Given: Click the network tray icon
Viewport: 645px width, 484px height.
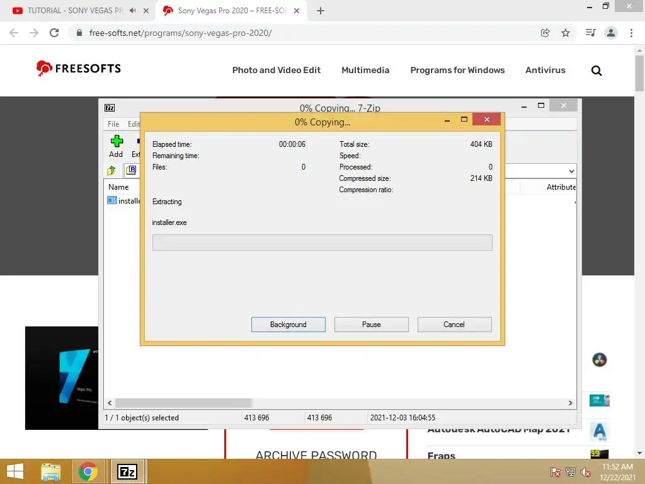Looking at the screenshot, I should pyautogui.click(x=571, y=472).
